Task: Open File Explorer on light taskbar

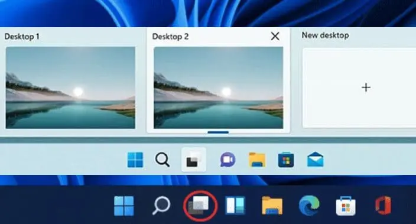Action: coord(257,160)
